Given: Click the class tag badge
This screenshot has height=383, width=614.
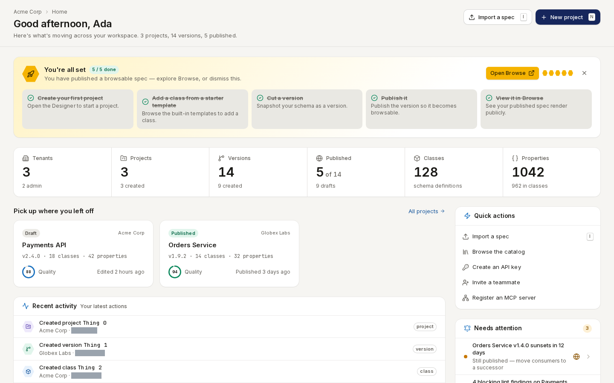Looking at the screenshot, I should (x=427, y=372).
